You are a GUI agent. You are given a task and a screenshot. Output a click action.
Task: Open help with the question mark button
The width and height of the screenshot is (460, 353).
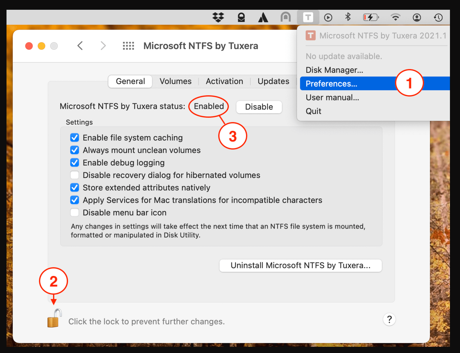coord(389,319)
